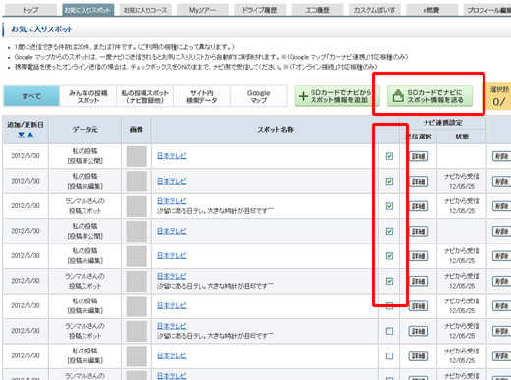
Task: Click the third row's ランマルさんの投稿スポット source cell
Action: [x=85, y=206]
